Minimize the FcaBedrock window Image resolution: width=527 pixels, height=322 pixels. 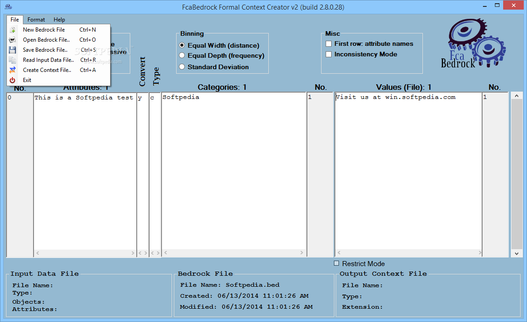(485, 6)
